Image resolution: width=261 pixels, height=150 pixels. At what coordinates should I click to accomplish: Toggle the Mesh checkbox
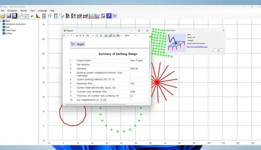4,21
